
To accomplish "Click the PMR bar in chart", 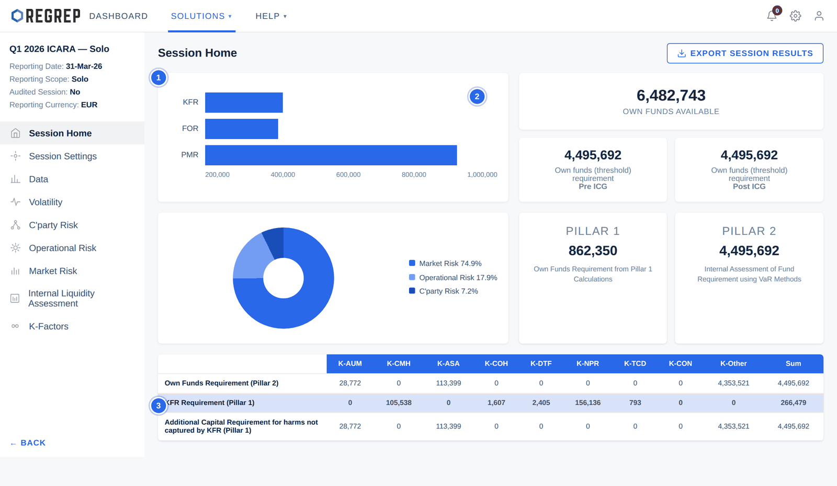I will pyautogui.click(x=331, y=155).
